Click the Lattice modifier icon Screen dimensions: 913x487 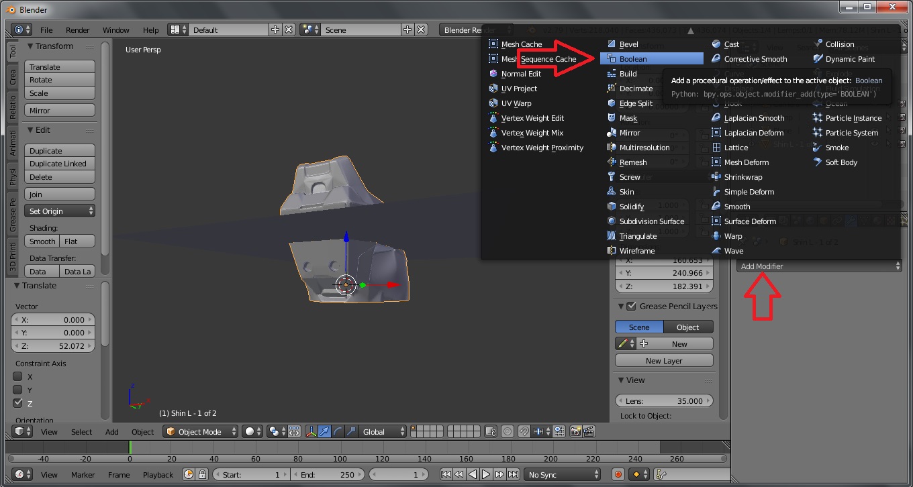point(716,148)
